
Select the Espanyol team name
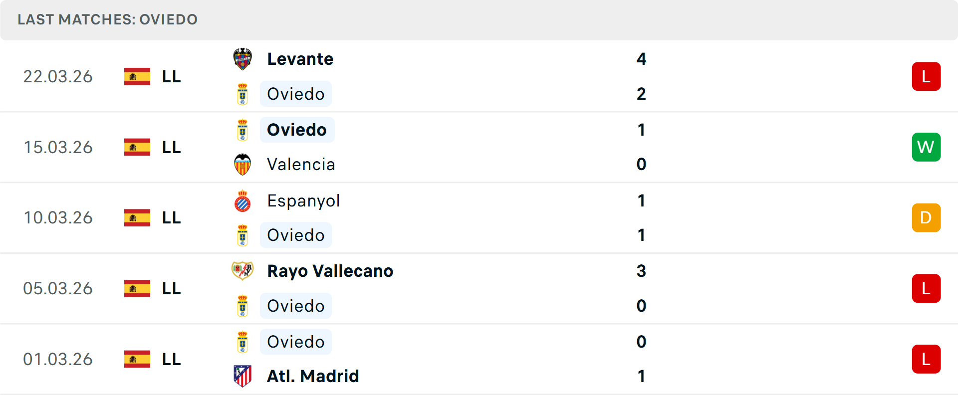(303, 201)
